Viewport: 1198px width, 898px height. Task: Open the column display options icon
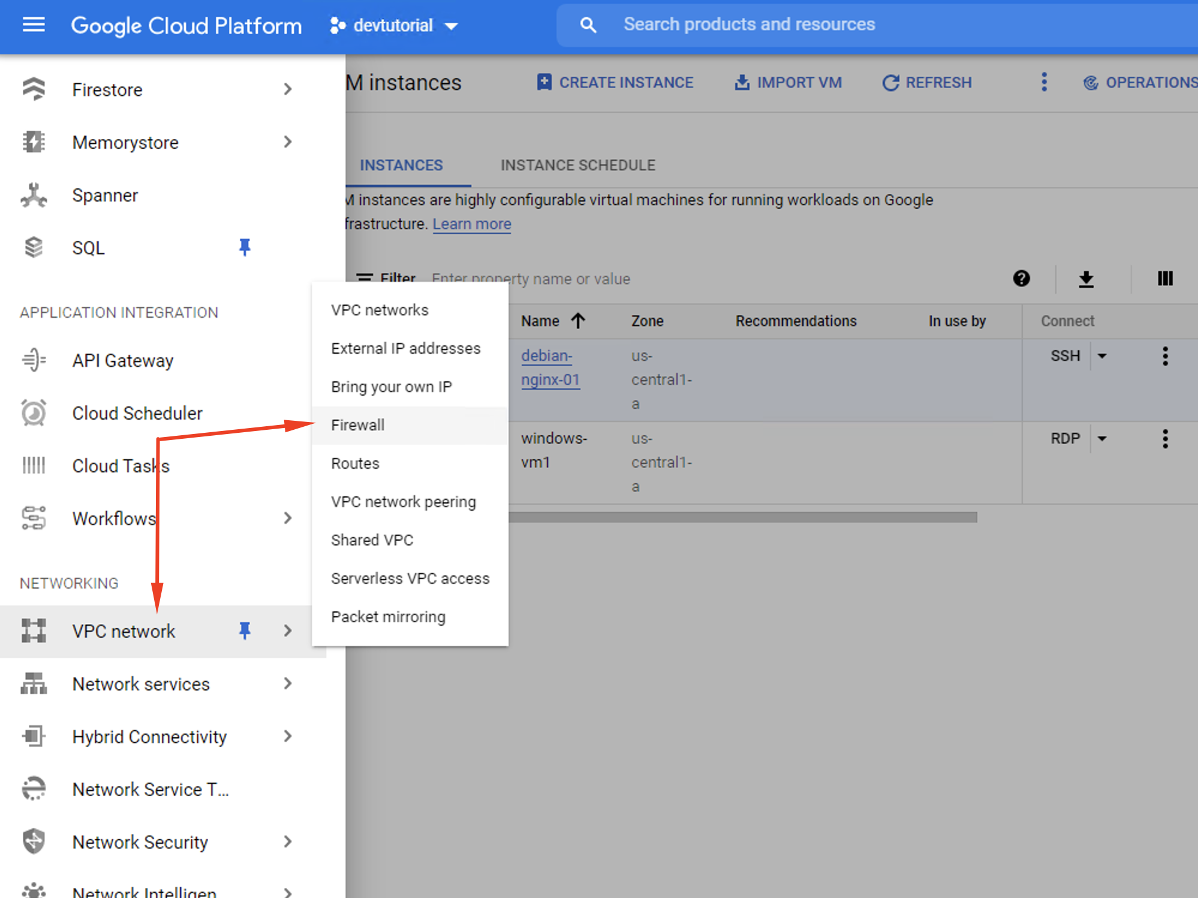coord(1165,278)
